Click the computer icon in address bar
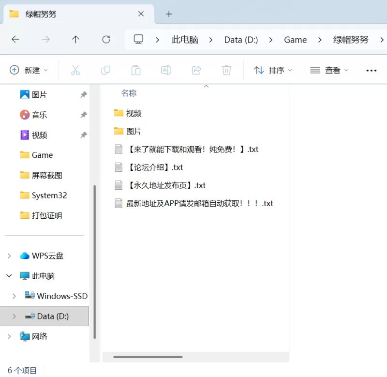 pyautogui.click(x=138, y=39)
